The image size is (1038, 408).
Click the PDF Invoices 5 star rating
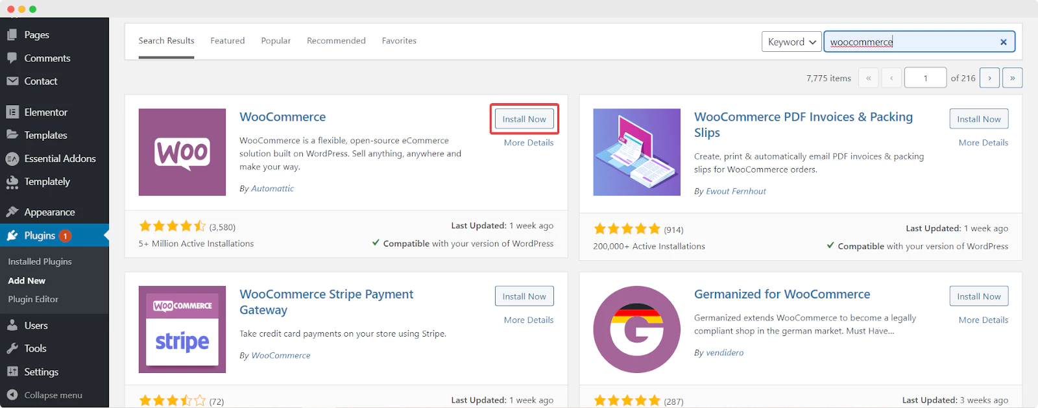pos(627,229)
